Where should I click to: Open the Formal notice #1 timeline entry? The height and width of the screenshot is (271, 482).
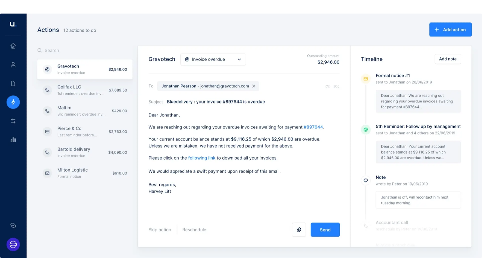point(393,76)
